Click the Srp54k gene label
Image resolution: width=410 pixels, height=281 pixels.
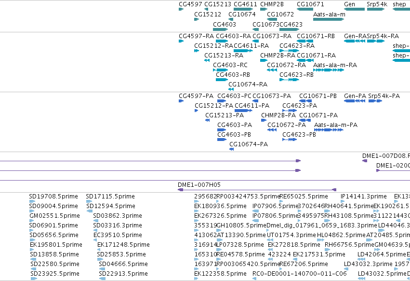click(x=377, y=4)
